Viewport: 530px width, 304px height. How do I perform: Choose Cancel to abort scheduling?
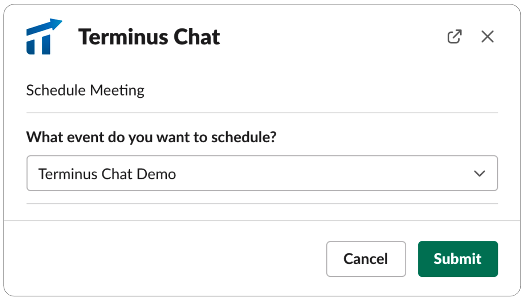click(x=366, y=259)
